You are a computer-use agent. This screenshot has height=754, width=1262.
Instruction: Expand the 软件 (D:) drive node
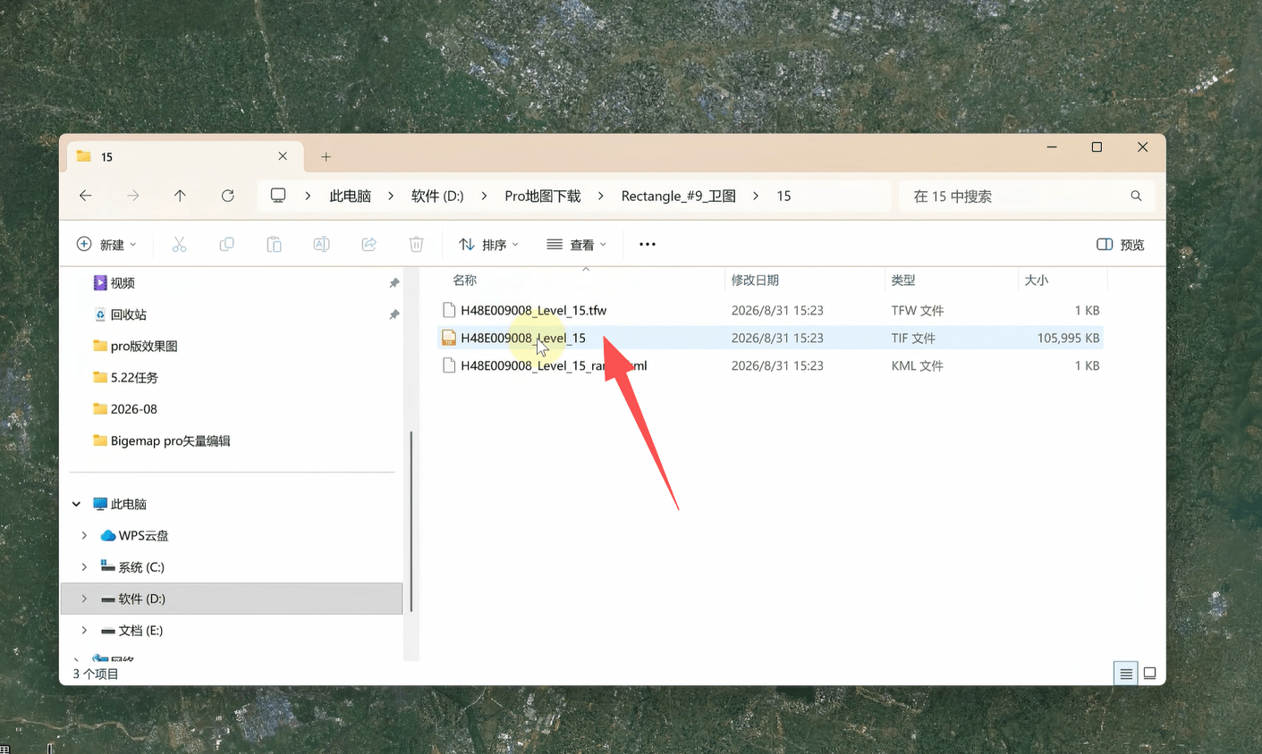[84, 599]
